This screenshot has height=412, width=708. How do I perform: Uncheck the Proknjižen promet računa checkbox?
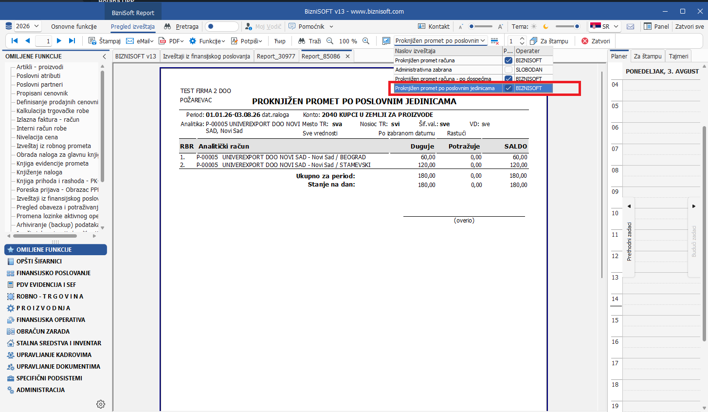pyautogui.click(x=508, y=60)
